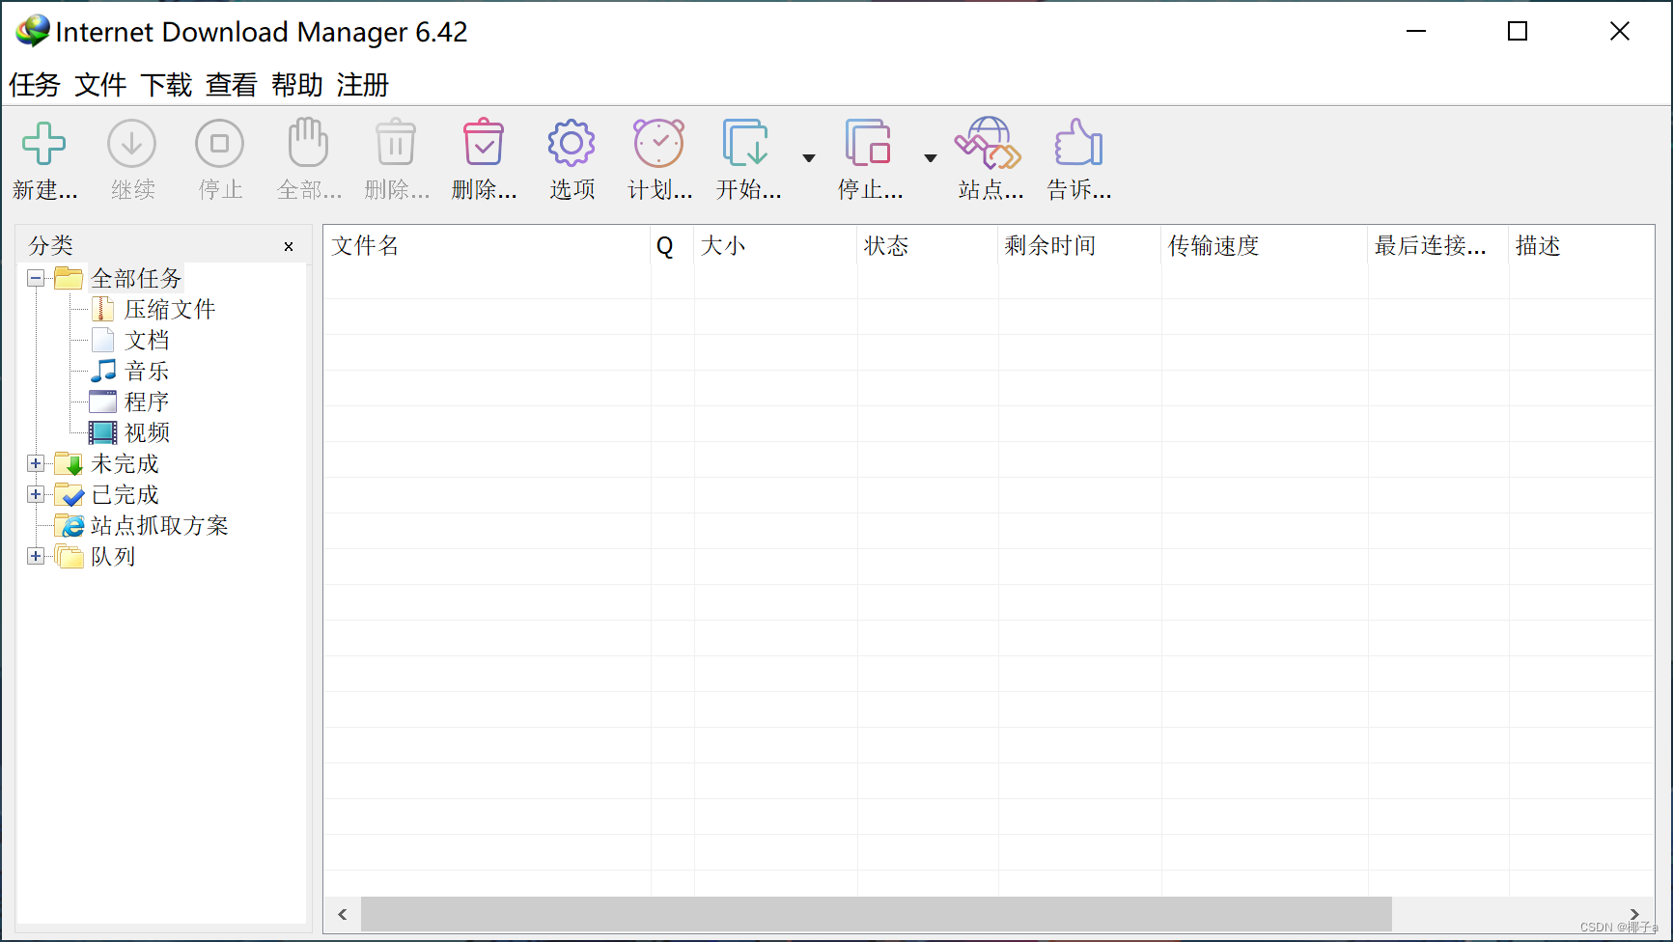Click the 停止 stop download icon
This screenshot has height=942, width=1673.
[220, 144]
